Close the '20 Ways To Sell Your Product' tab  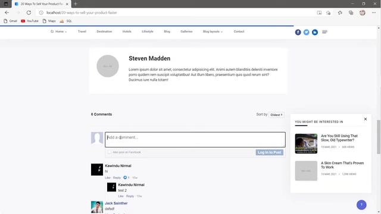coord(67,4)
